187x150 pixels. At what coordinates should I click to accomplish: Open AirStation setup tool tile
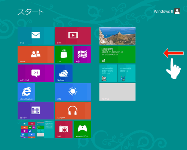tap(127, 73)
